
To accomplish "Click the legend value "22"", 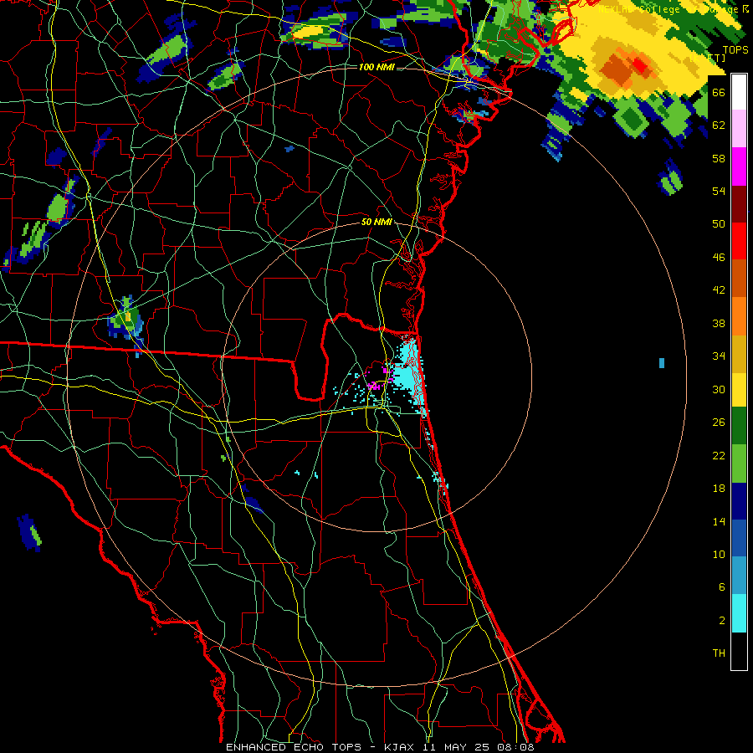I will [x=719, y=455].
